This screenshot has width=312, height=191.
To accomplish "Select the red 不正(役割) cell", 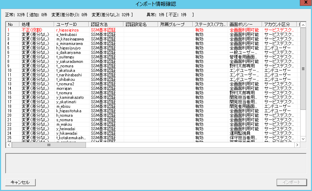I will pyautogui.click(x=32, y=30).
